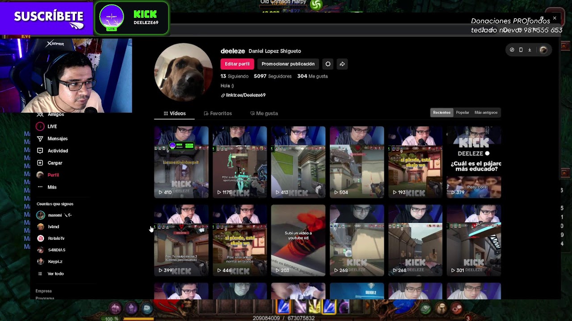Sort videos by Más antiguos
The image size is (572, 321).
pos(486,112)
